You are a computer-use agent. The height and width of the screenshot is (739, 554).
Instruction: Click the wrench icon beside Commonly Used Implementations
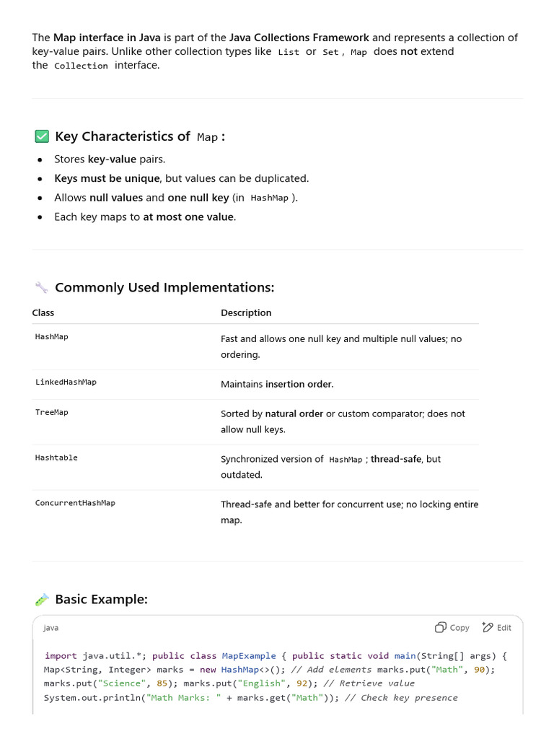(42, 287)
